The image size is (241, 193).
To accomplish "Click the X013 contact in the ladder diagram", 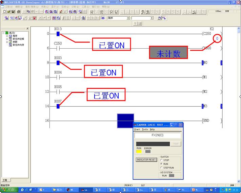I will tap(58, 34).
